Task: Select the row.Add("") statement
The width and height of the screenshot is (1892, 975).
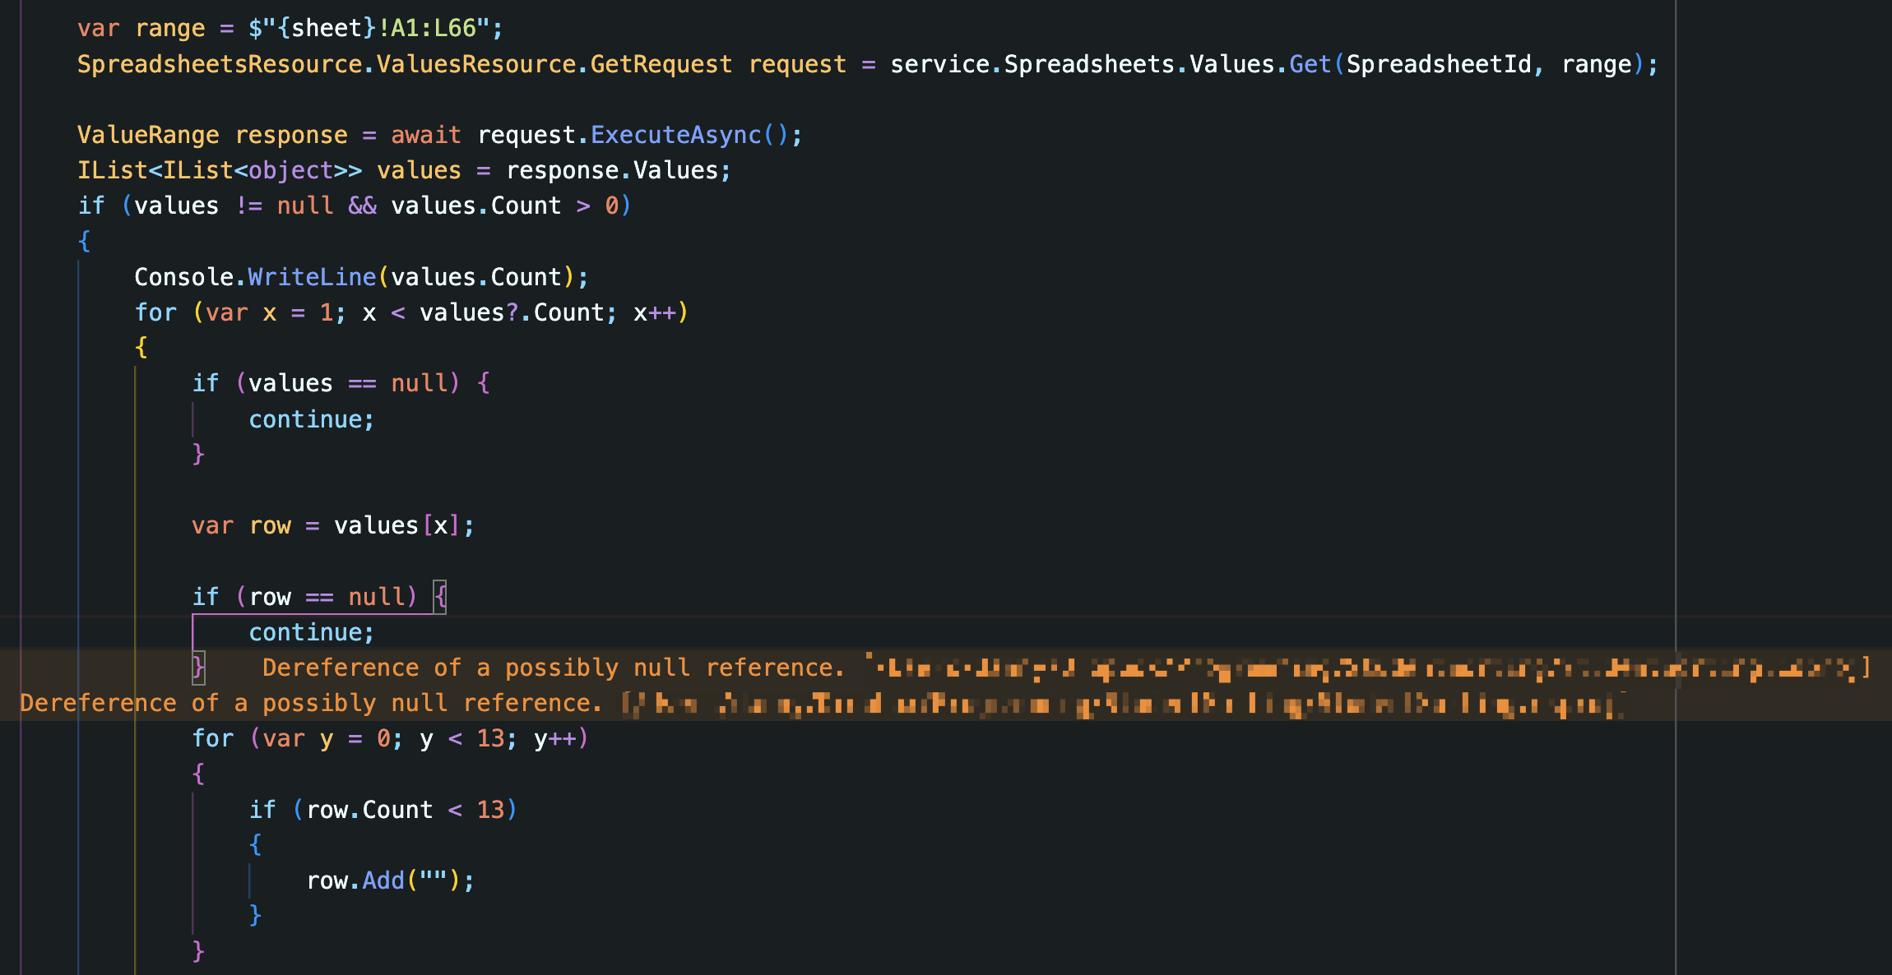Action: pyautogui.click(x=390, y=880)
